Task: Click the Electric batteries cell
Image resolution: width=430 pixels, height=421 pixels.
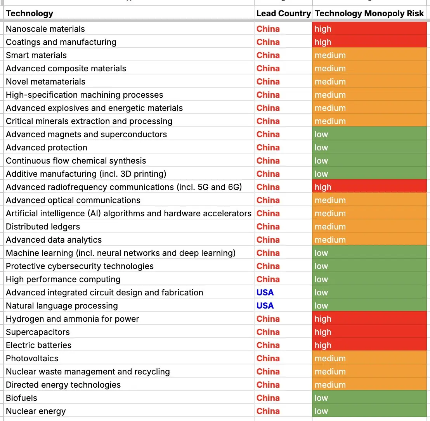Action: (x=128, y=345)
